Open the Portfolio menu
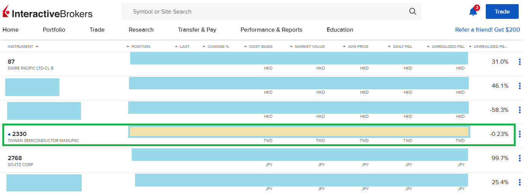Image resolution: width=524 pixels, height=194 pixels. click(x=54, y=30)
